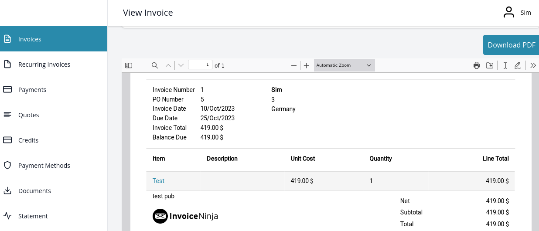
Task: Select Payment Methods shield icon
Action: (x=7, y=166)
